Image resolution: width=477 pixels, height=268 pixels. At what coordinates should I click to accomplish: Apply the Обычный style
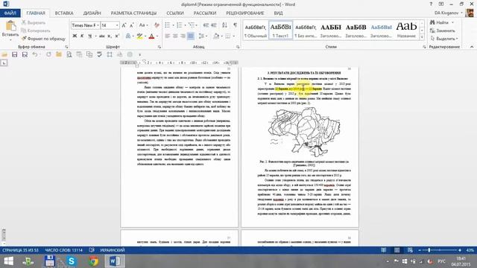pos(256,31)
